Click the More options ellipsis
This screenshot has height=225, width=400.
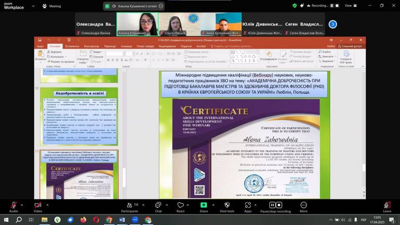[304, 206]
